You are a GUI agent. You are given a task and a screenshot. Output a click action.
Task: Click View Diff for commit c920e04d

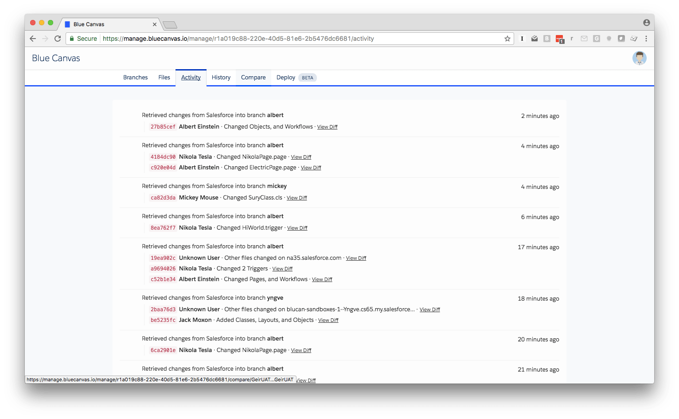pyautogui.click(x=311, y=168)
